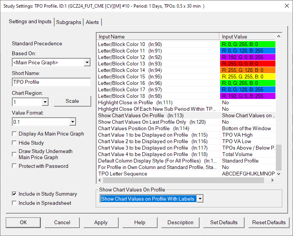The height and width of the screenshot is (236, 293).
Task: Click the Bottom of the Window value
Action: tap(246, 128)
